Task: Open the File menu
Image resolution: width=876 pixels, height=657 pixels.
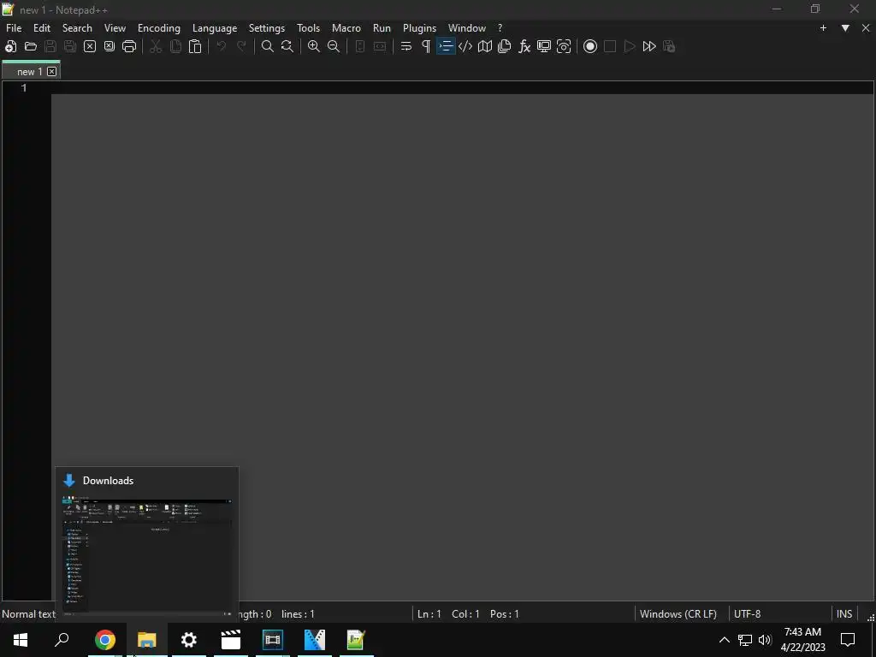Action: (x=14, y=28)
